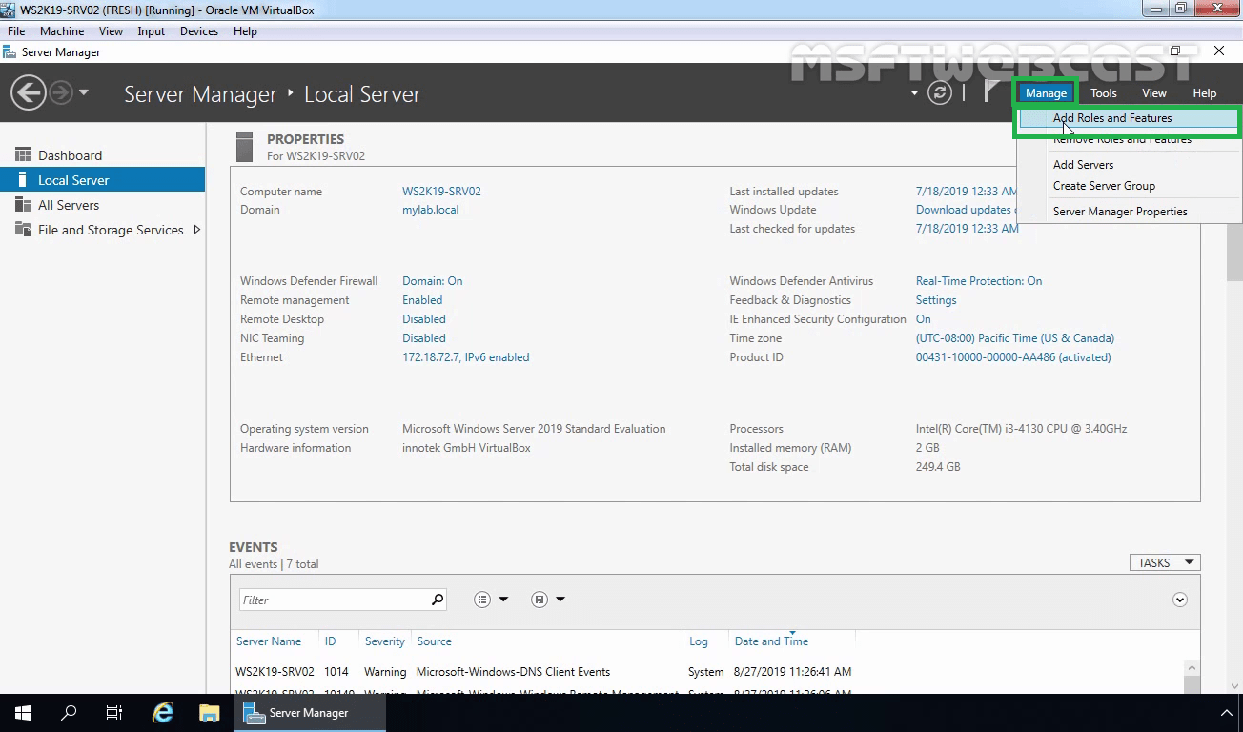Select All Servers in the left pane
The width and height of the screenshot is (1243, 732).
pyautogui.click(x=69, y=204)
